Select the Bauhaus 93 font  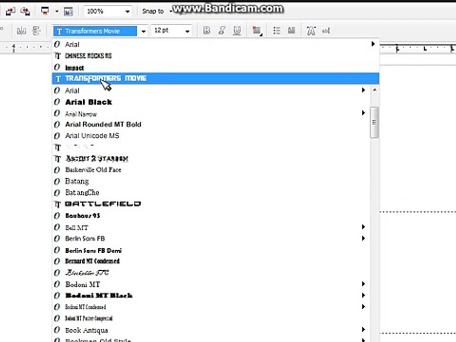(211, 216)
